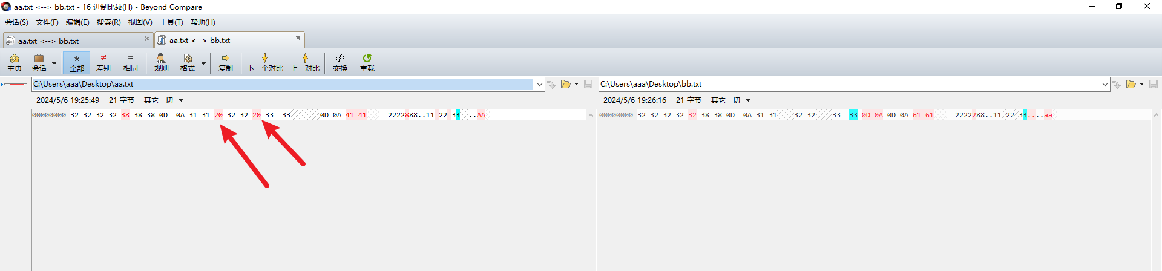This screenshot has width=1162, height=271.
Task: Open the right file folder icon
Action: coord(1131,84)
